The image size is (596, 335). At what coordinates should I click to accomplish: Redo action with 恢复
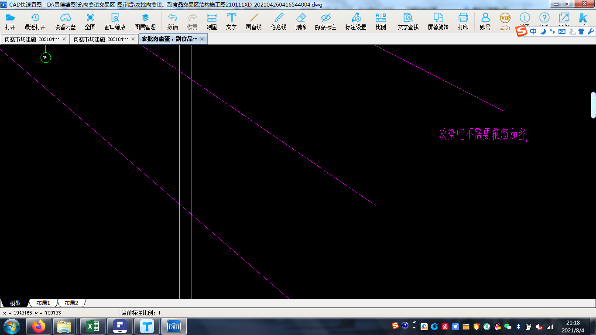point(192,21)
